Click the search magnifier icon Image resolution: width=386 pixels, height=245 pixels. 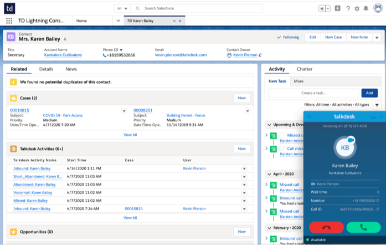(x=137, y=8)
